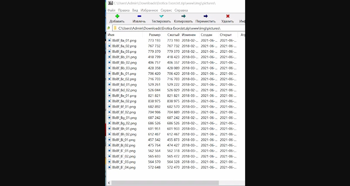Click the horizontal scrollbar left arrow
The height and width of the screenshot is (186, 350).
[x=109, y=183]
